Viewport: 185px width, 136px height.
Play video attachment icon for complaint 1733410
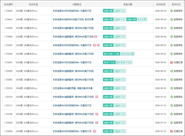[98, 45]
